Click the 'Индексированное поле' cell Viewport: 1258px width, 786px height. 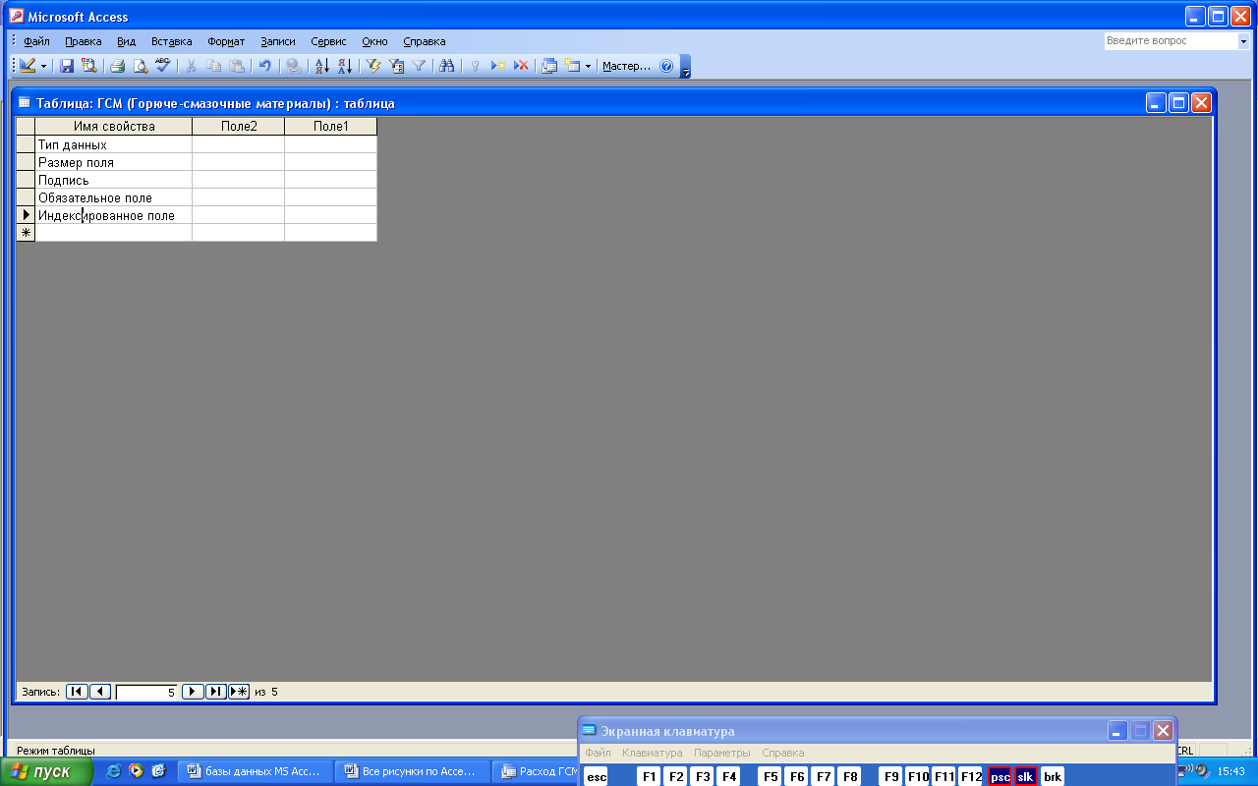[114, 215]
